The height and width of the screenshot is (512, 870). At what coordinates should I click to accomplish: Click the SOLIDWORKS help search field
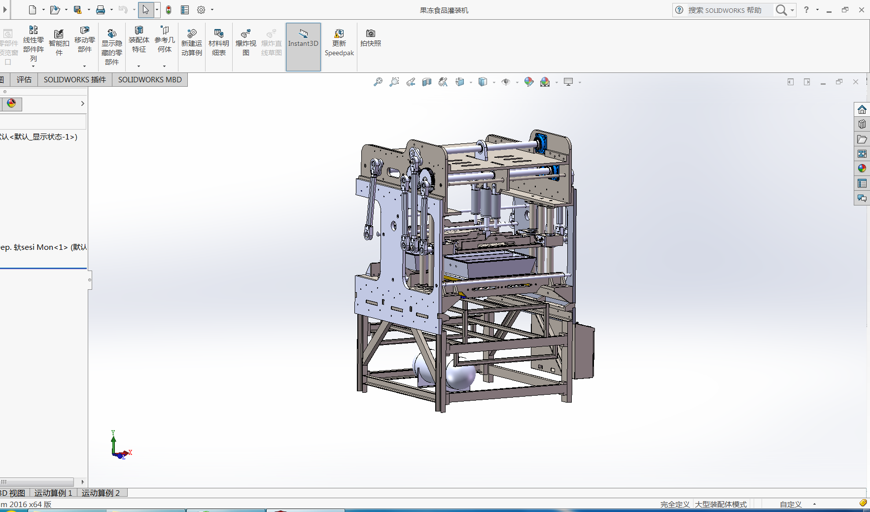point(728,10)
